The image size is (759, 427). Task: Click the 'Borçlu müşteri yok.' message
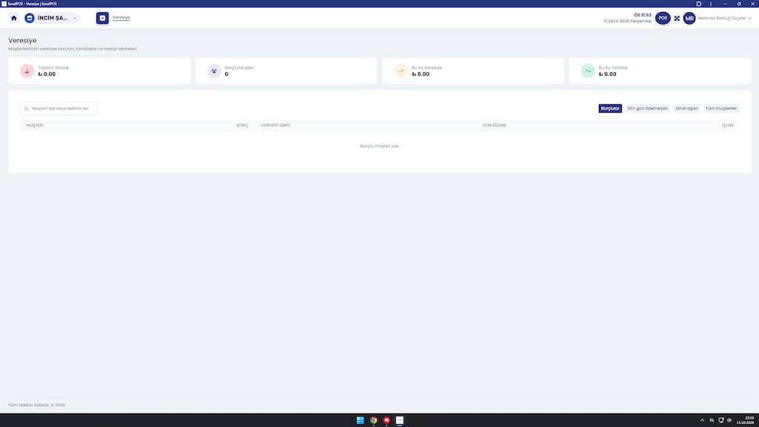click(379, 146)
